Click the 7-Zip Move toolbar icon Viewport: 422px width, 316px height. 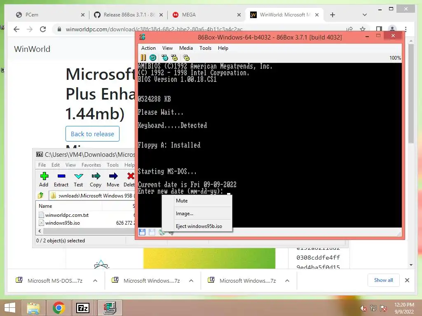[113, 179]
